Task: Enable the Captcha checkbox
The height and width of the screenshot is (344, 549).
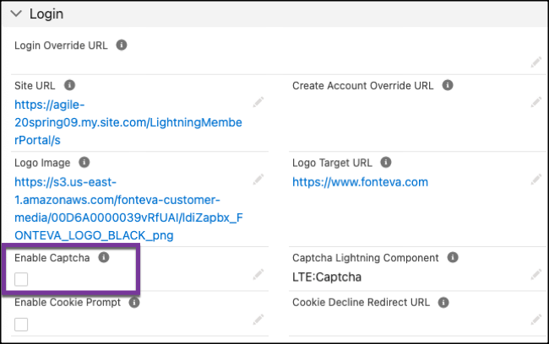Action: point(21,280)
